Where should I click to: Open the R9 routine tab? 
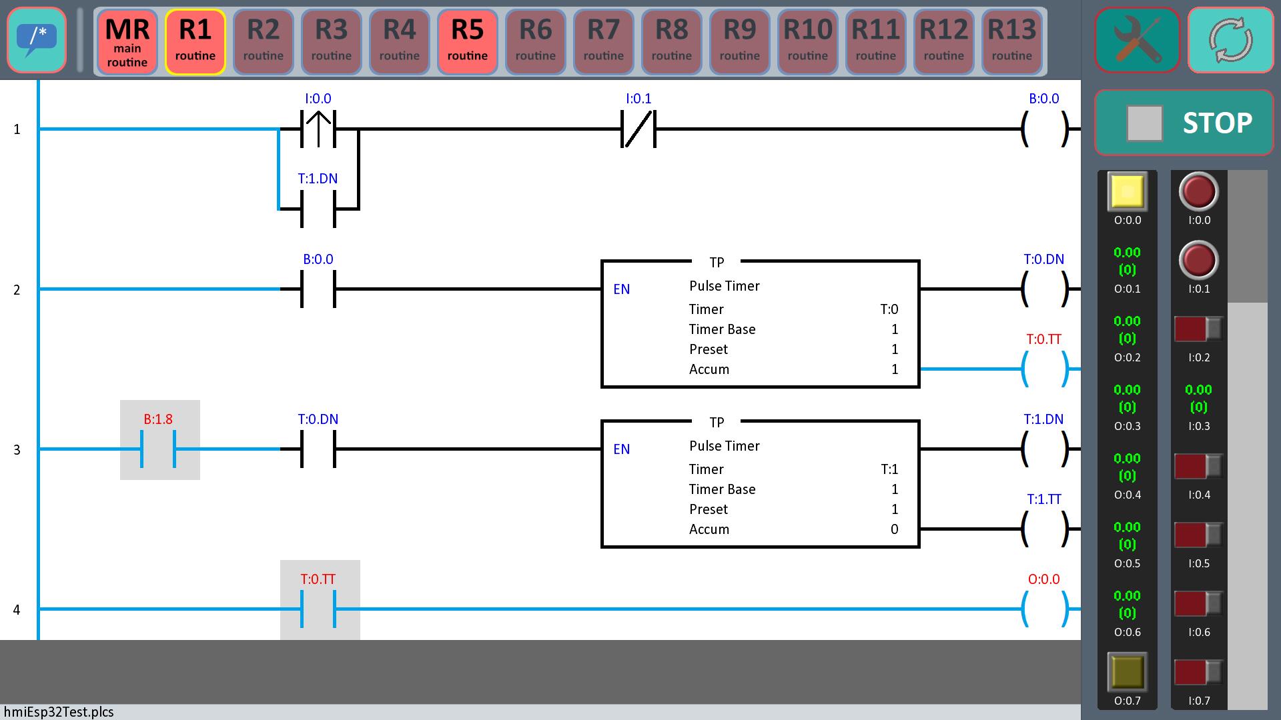click(740, 42)
